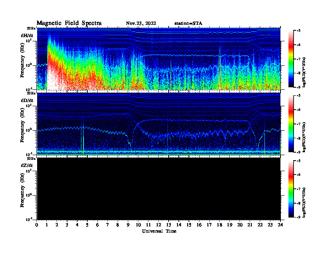Click hour tick label "23" on time axis
The image size is (334, 258).
coord(270,225)
